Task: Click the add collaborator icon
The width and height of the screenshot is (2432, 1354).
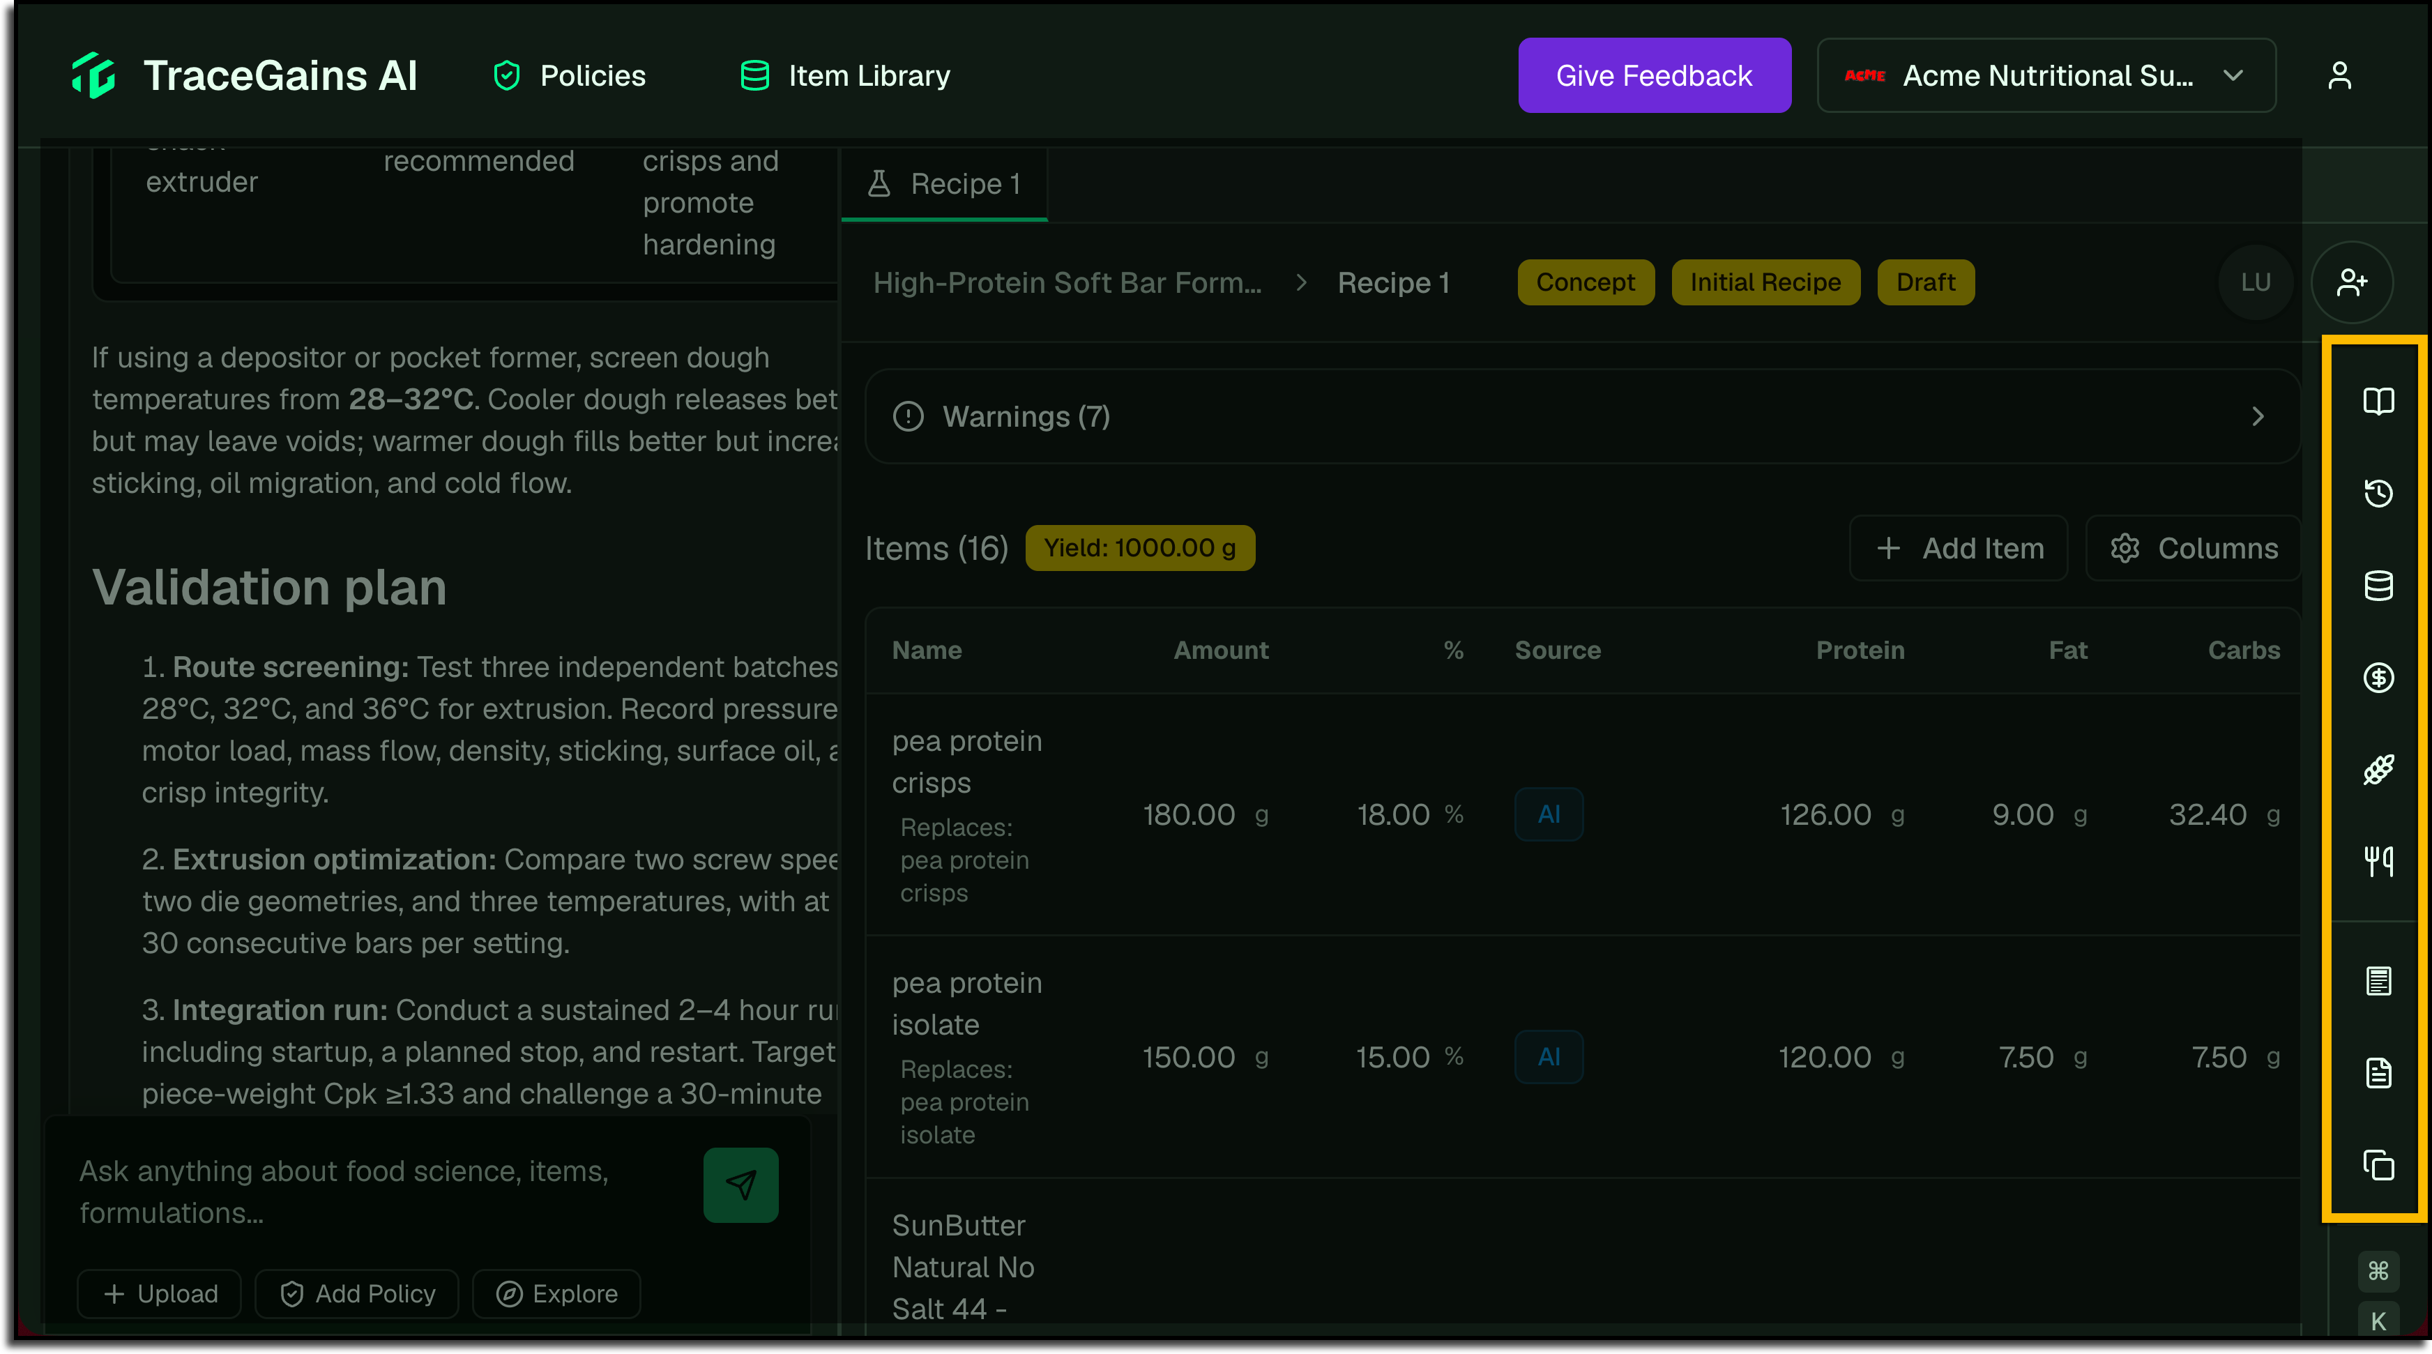Action: pyautogui.click(x=2352, y=282)
